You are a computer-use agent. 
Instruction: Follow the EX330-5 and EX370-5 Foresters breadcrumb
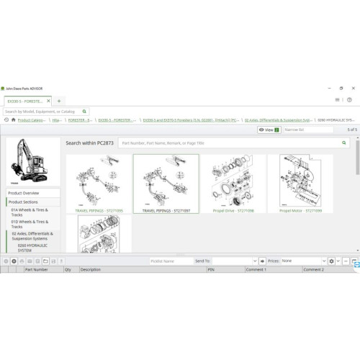191,120
